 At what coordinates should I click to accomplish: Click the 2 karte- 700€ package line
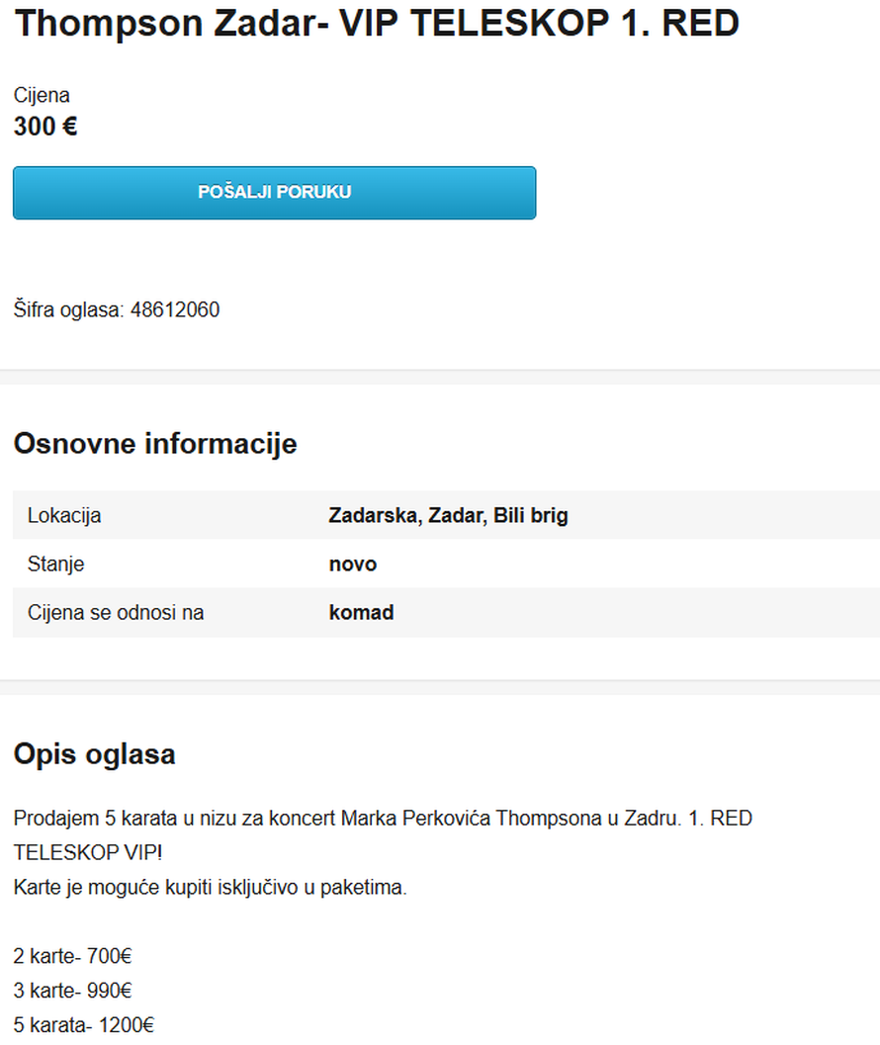click(73, 956)
